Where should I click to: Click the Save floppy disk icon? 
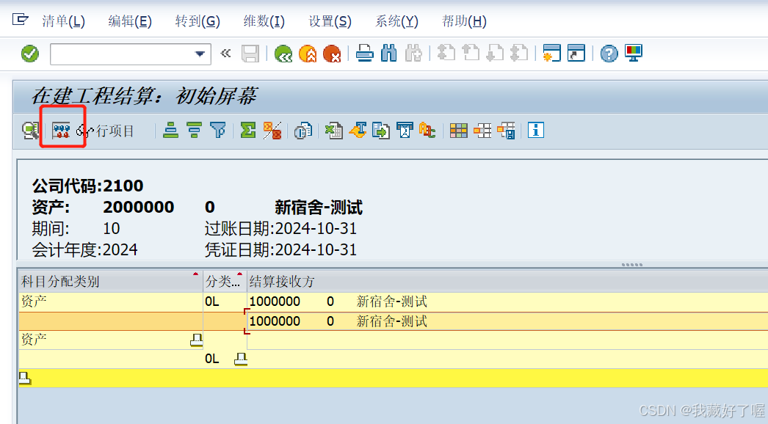pos(250,54)
